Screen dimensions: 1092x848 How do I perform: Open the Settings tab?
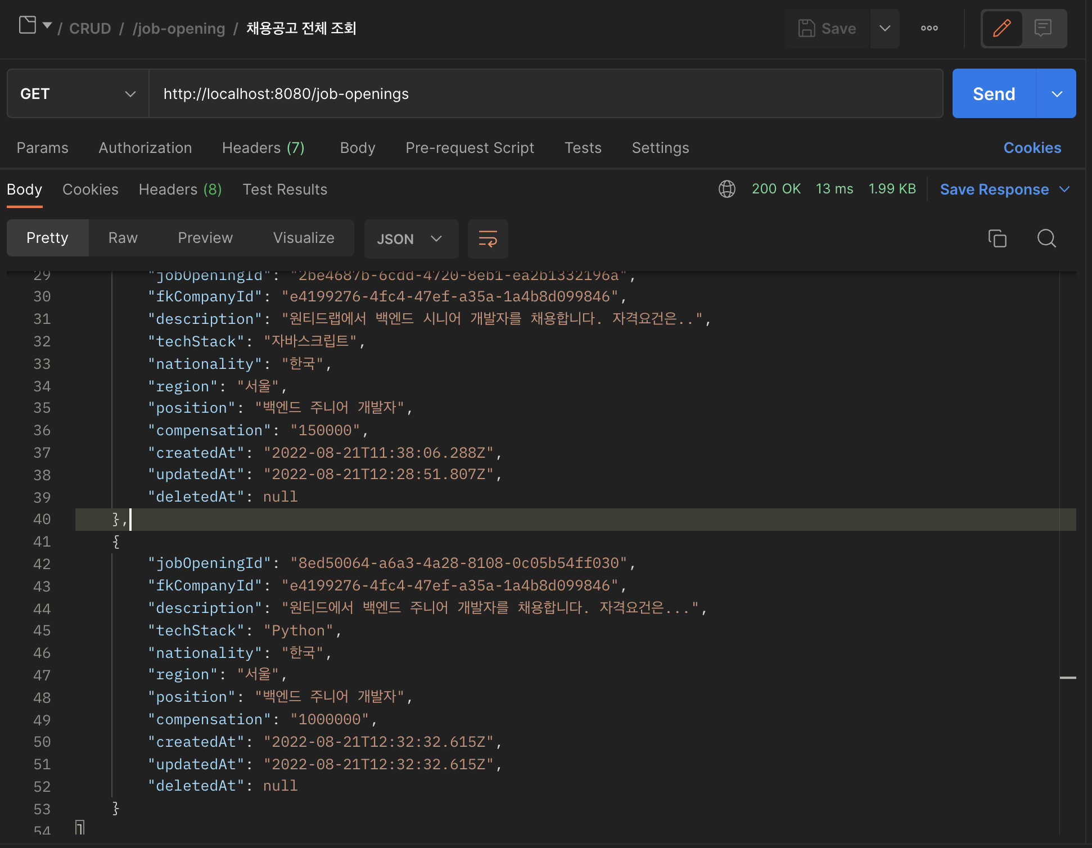pos(661,147)
